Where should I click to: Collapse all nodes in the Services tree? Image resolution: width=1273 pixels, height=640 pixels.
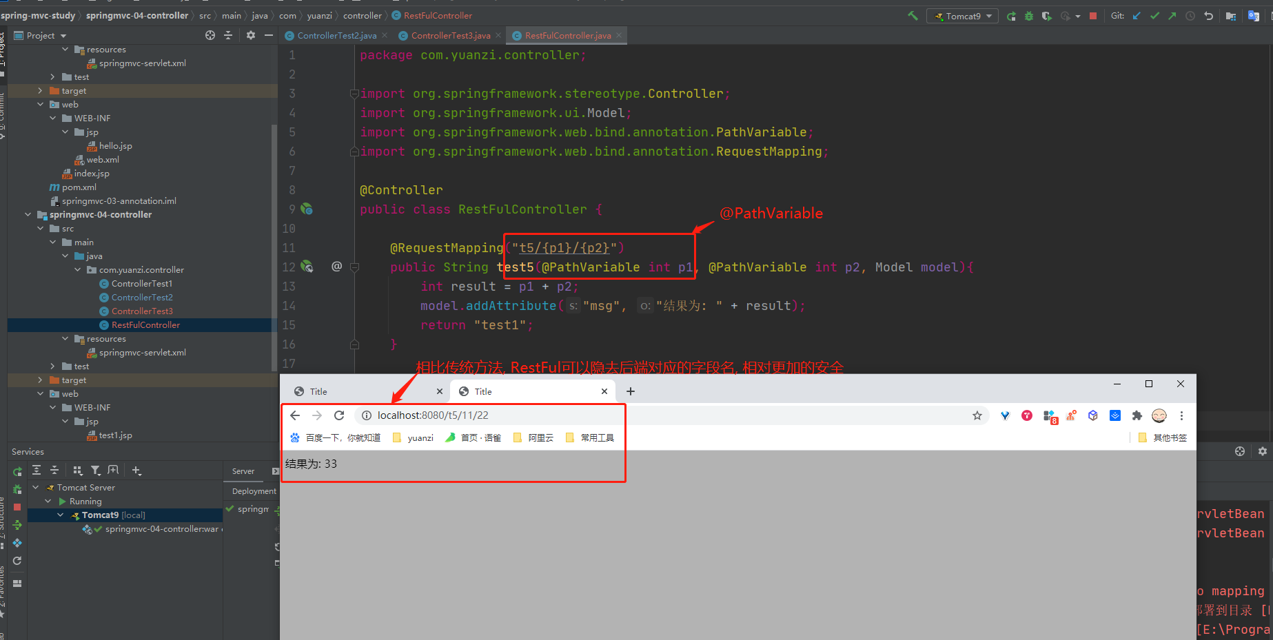(x=54, y=471)
